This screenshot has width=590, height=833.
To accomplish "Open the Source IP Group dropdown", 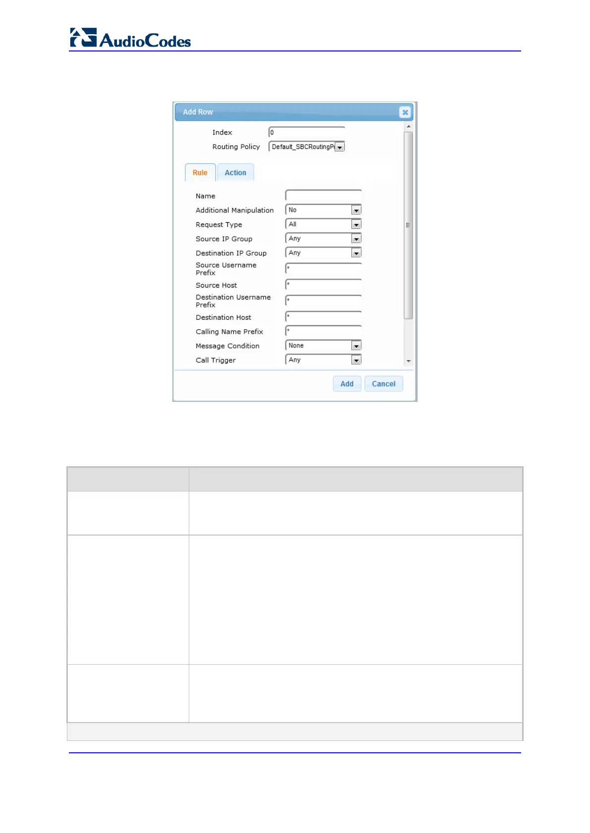I will [x=323, y=239].
